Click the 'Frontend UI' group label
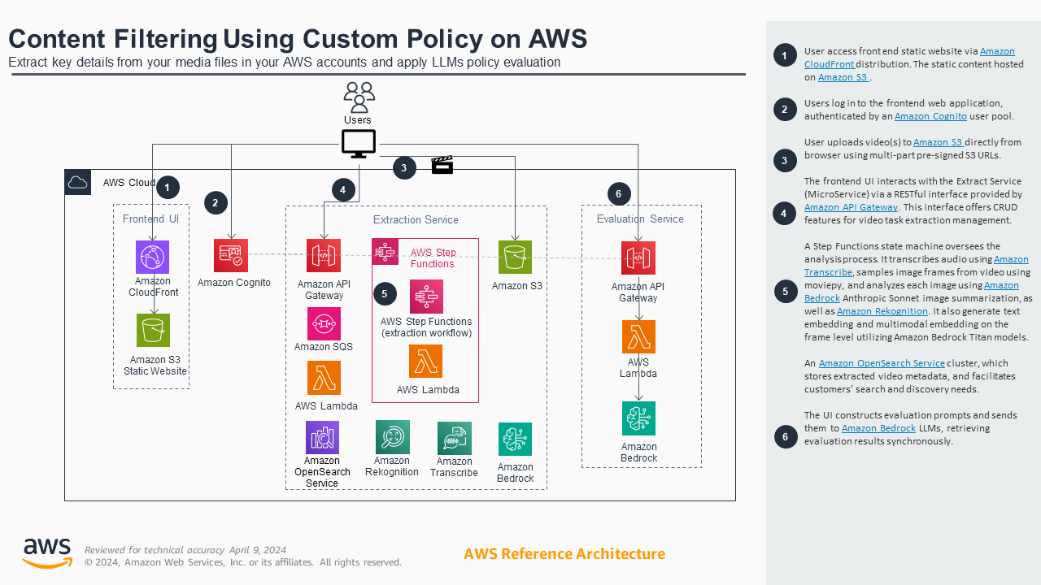This screenshot has width=1041, height=585. click(150, 219)
